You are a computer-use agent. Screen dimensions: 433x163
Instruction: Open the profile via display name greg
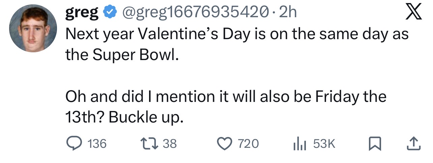[82, 13]
